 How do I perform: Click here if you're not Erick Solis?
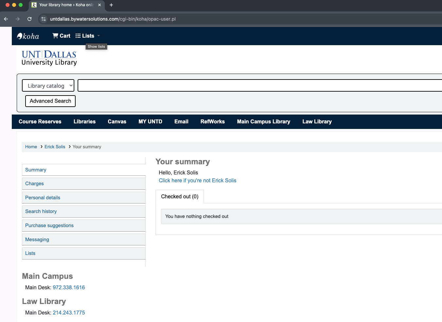(x=197, y=180)
